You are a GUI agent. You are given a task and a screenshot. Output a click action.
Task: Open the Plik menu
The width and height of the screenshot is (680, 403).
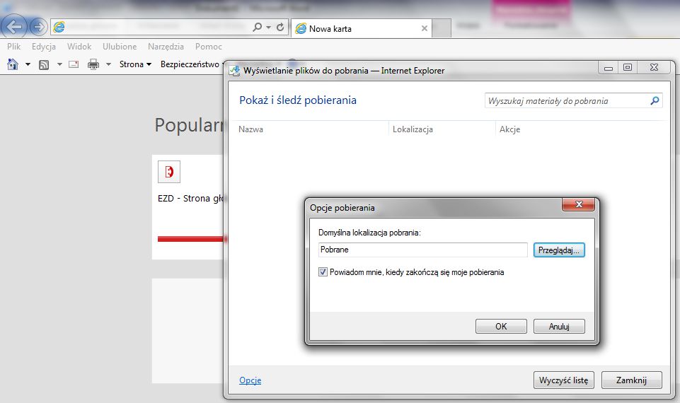pyautogui.click(x=14, y=47)
